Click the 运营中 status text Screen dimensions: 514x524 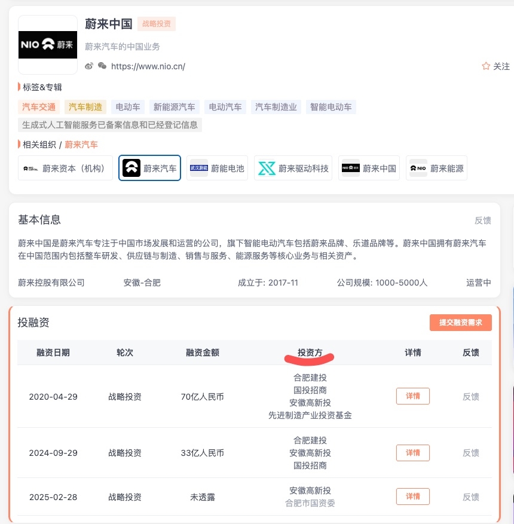[479, 283]
